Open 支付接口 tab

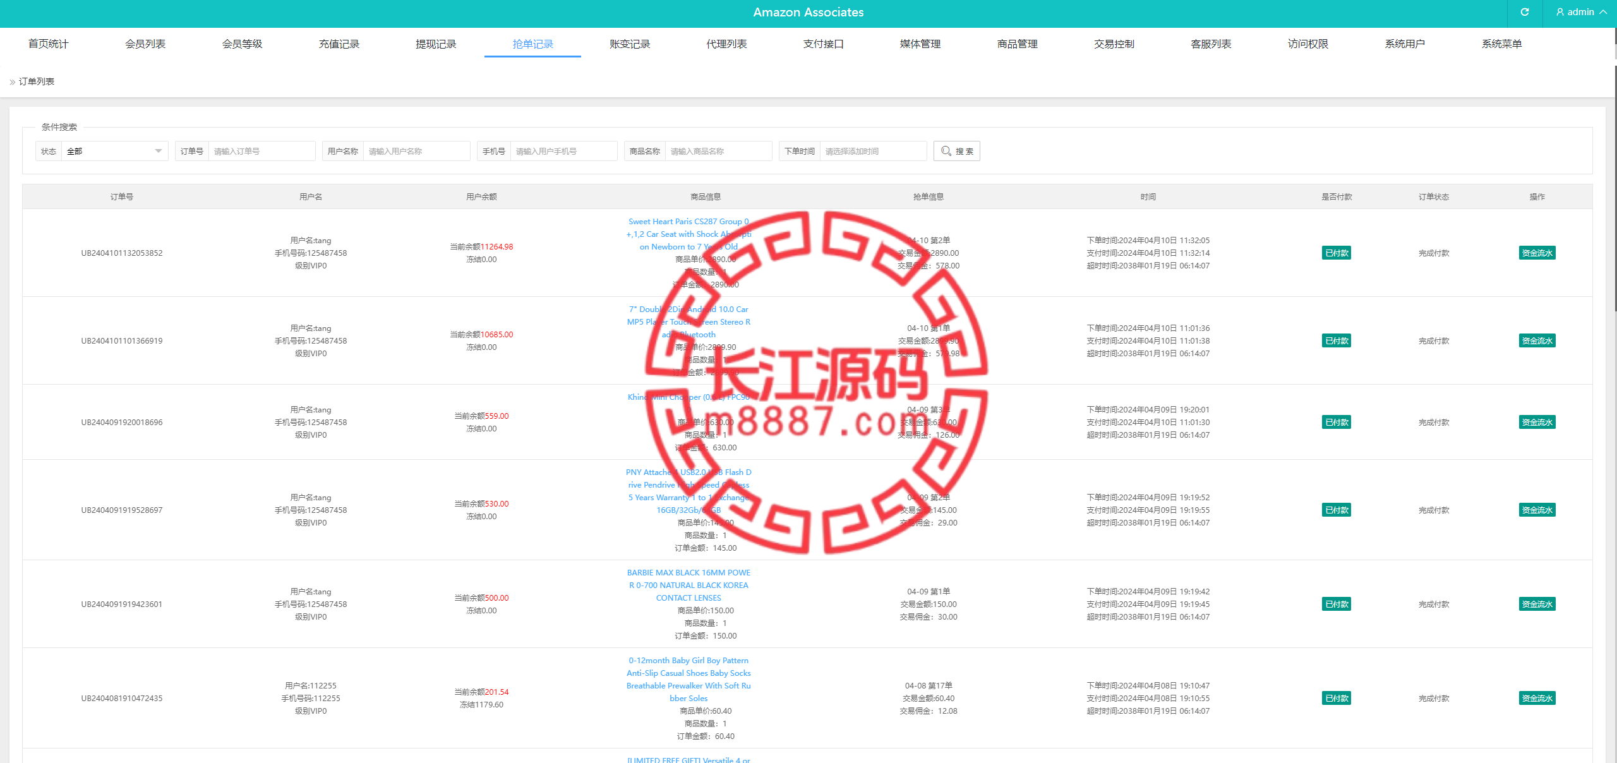point(824,44)
